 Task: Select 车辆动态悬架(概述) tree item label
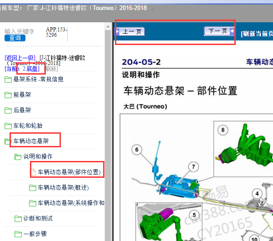point(64,187)
